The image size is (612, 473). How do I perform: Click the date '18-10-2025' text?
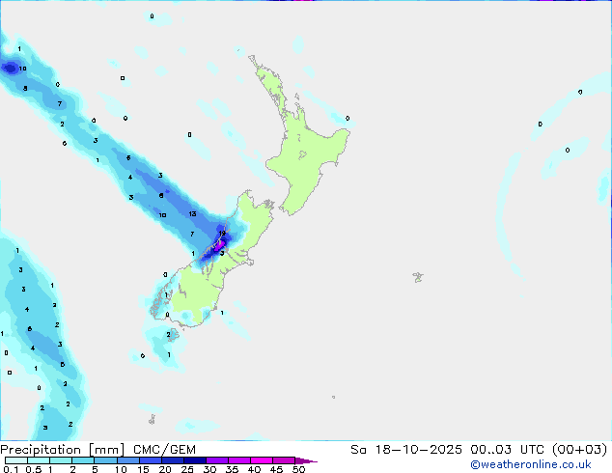click(x=418, y=450)
